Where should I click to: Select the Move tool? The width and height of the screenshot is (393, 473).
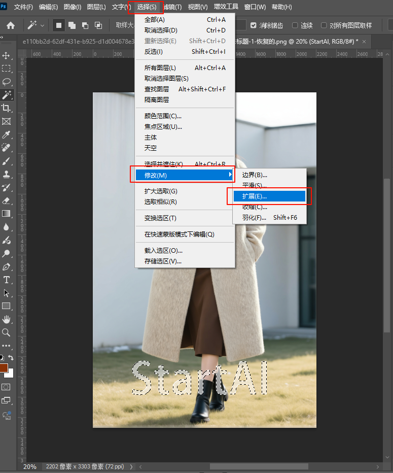[x=7, y=55]
